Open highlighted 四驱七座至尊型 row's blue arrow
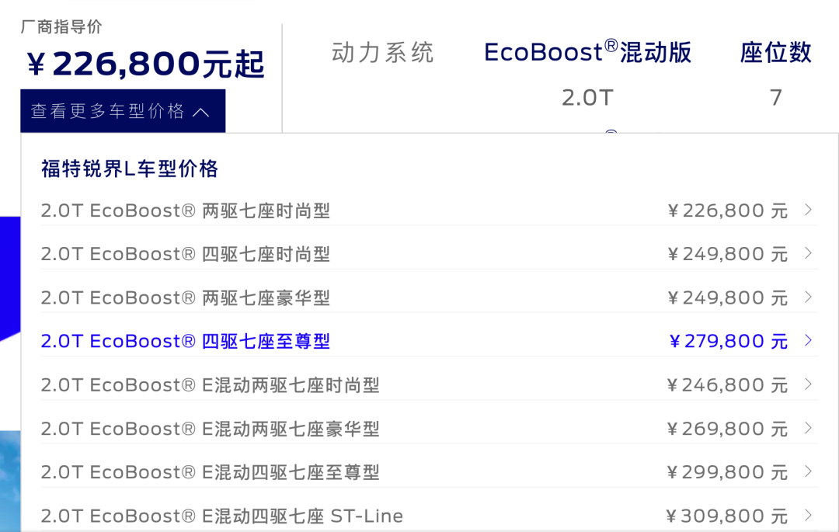The height and width of the screenshot is (532, 839). (x=809, y=340)
